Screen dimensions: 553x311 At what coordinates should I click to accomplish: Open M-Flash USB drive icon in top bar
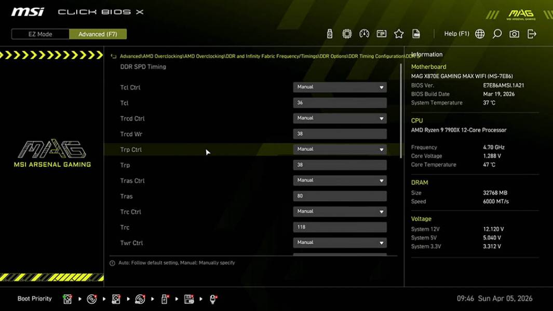330,33
